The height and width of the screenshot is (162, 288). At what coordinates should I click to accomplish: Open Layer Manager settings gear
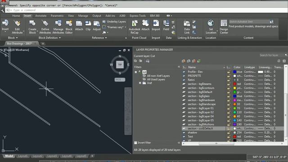284,61
